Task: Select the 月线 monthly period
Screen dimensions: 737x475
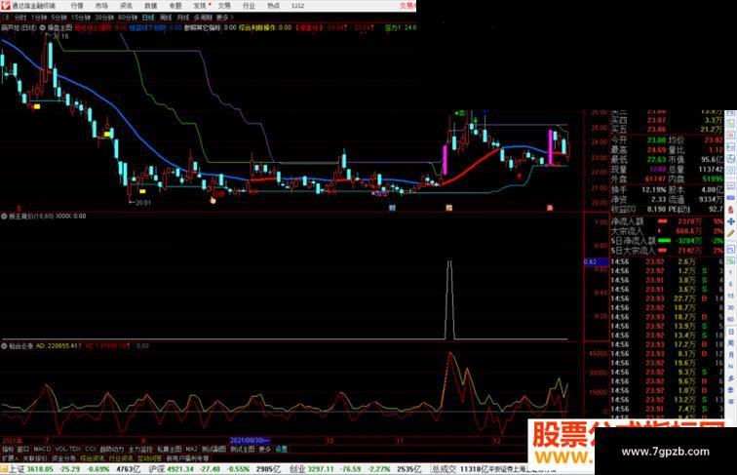Action: point(183,18)
